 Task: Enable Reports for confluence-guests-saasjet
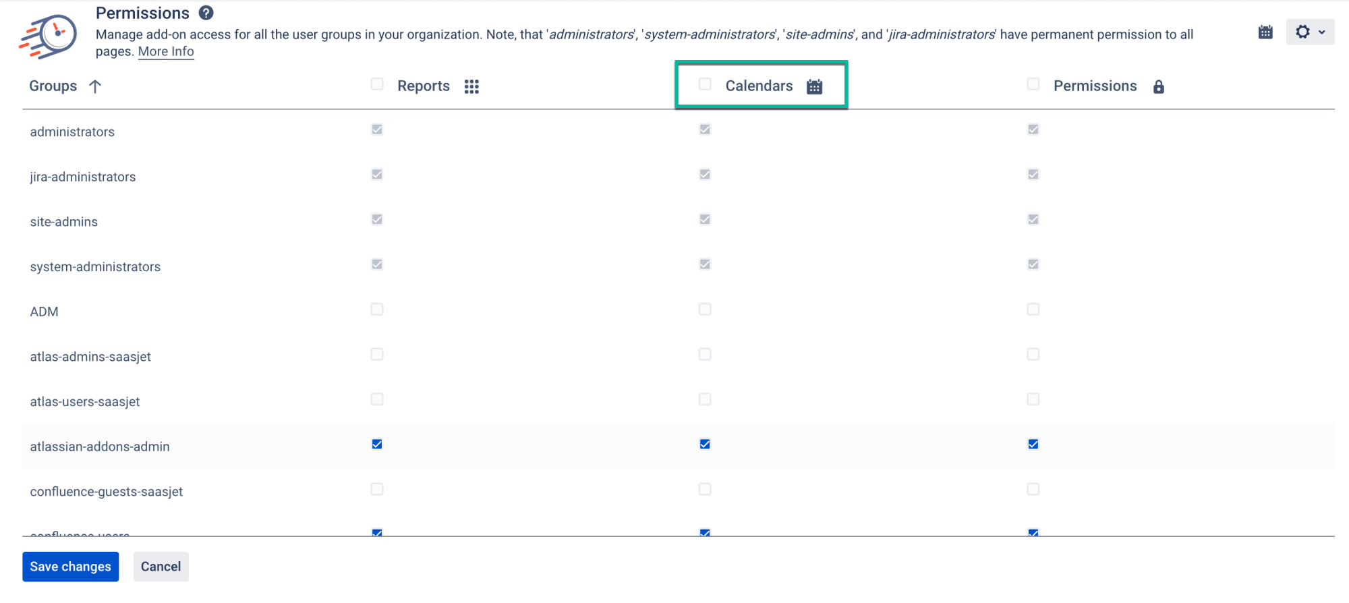[377, 489]
